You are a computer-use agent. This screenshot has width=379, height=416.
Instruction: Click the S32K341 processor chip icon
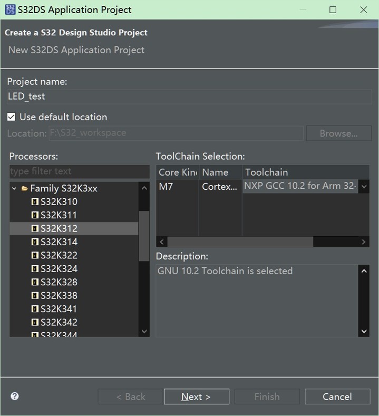click(35, 309)
